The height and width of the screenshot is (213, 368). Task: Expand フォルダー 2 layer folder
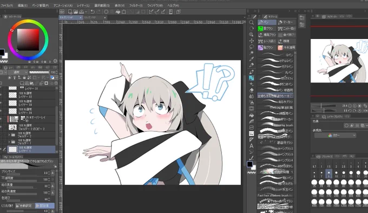coord(9,135)
